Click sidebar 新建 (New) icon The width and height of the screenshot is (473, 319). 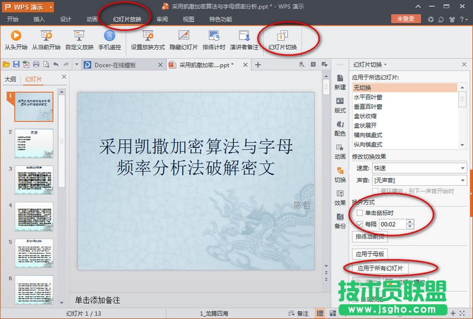click(x=340, y=78)
